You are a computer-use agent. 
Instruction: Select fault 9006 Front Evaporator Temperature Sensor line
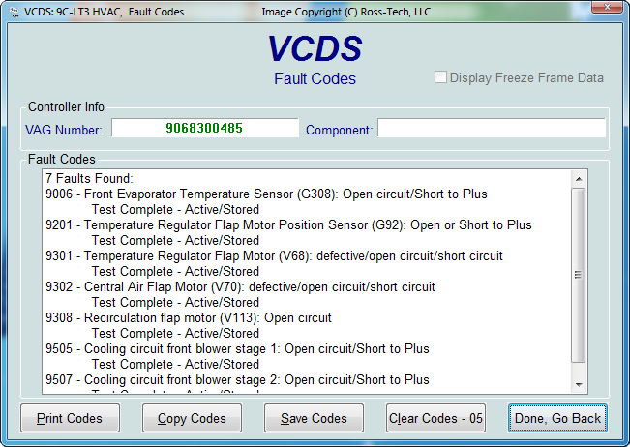(266, 194)
